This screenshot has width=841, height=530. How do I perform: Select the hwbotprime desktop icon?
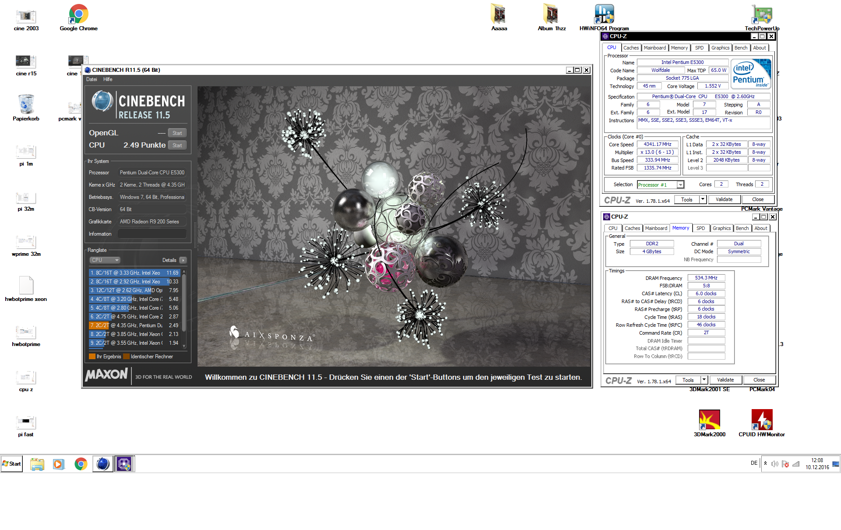pos(26,335)
